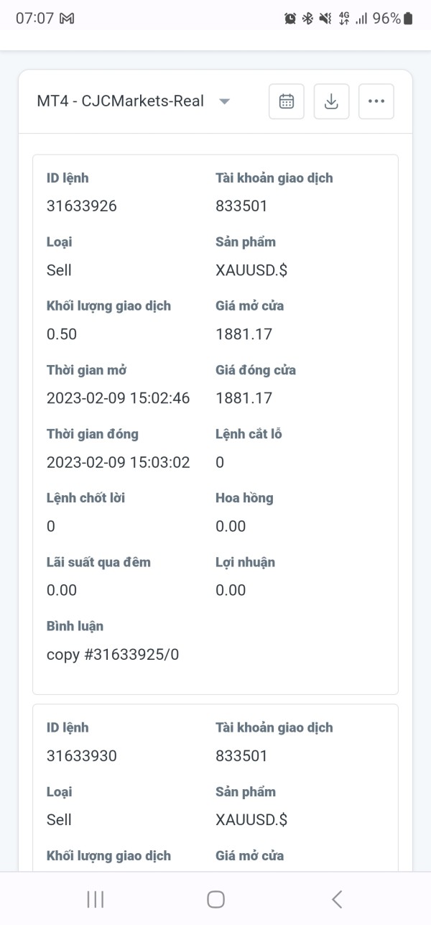Tap the alarm icon in status bar
This screenshot has height=925, width=431.
point(290,19)
